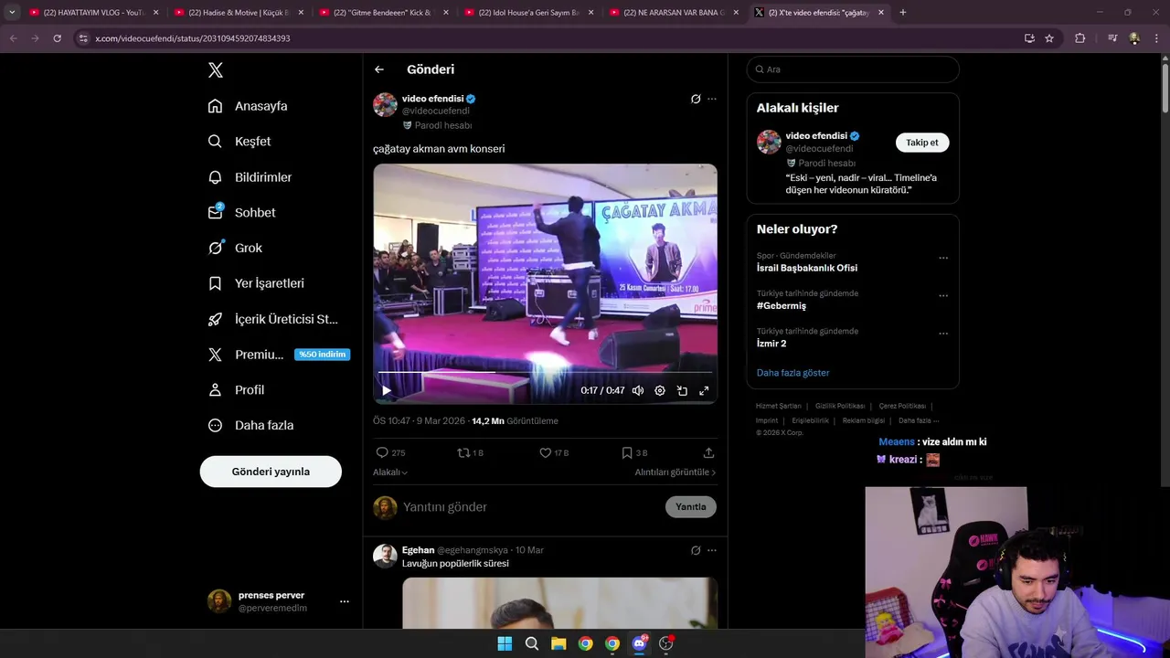1170x658 pixels.
Task: Open Premium from the sidebar
Action: click(x=278, y=355)
